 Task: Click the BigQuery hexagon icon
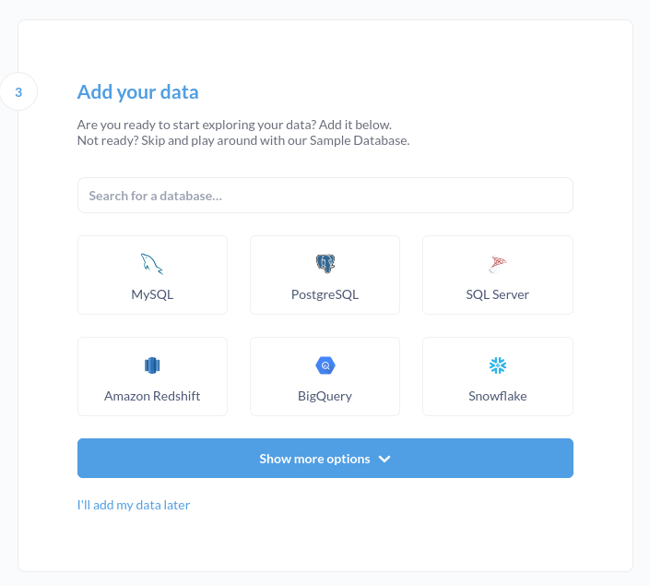(325, 365)
